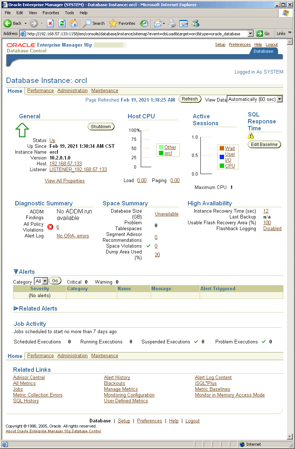Open the View All Properties link

point(65,181)
